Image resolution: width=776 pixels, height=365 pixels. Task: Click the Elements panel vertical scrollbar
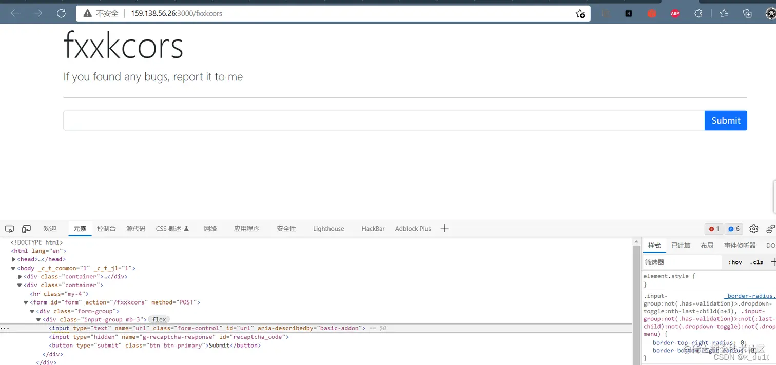(x=636, y=301)
